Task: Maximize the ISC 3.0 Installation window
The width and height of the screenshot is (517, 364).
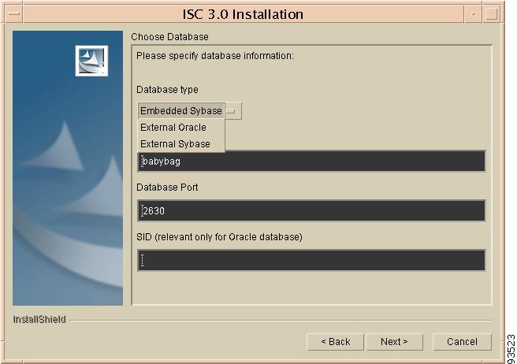Action: pyautogui.click(x=491, y=14)
